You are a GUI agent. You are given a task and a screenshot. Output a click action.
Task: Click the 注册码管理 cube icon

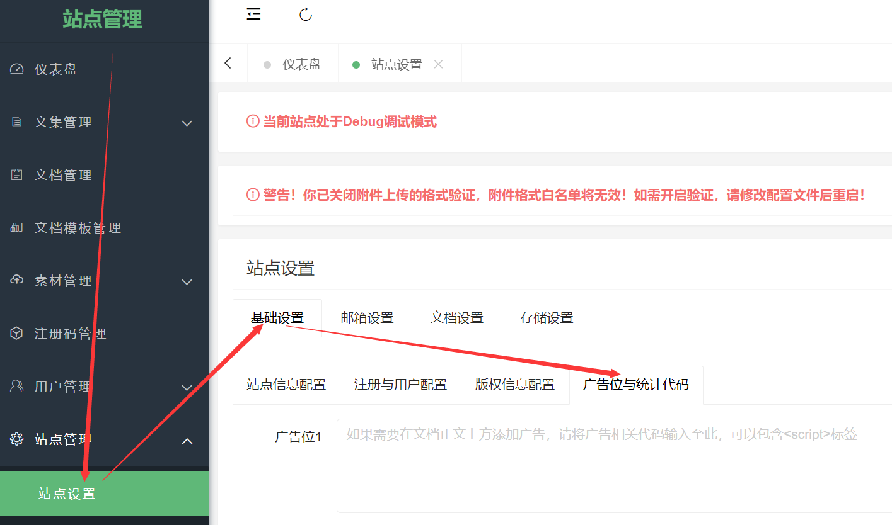(x=17, y=334)
